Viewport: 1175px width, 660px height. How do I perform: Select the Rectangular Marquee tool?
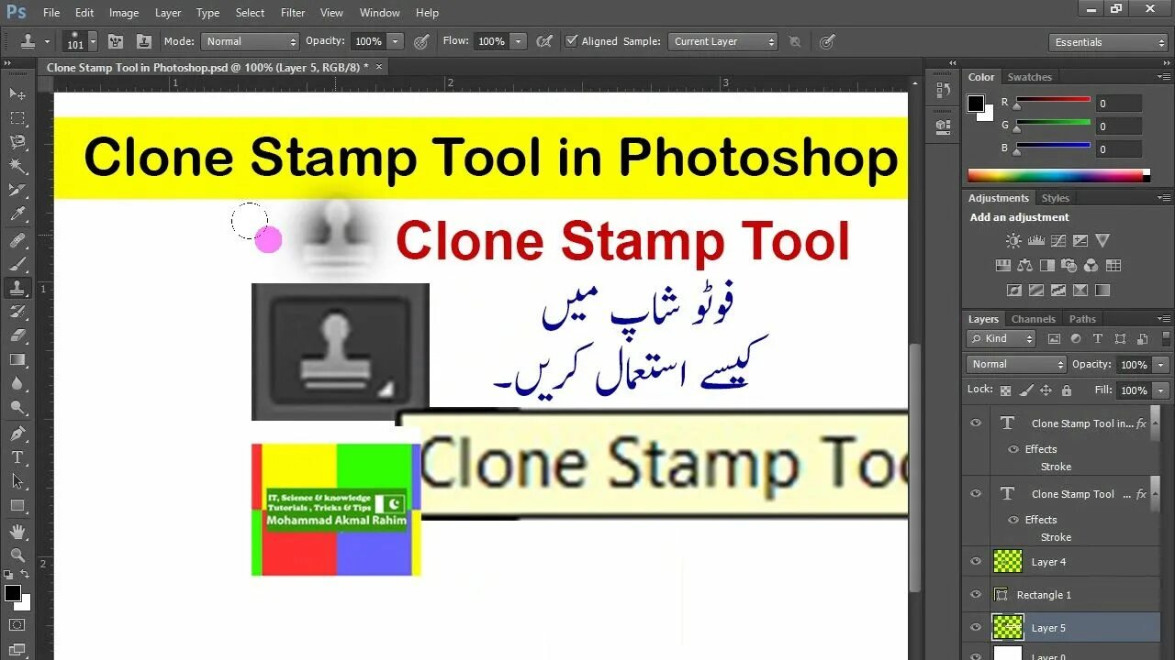tap(17, 118)
